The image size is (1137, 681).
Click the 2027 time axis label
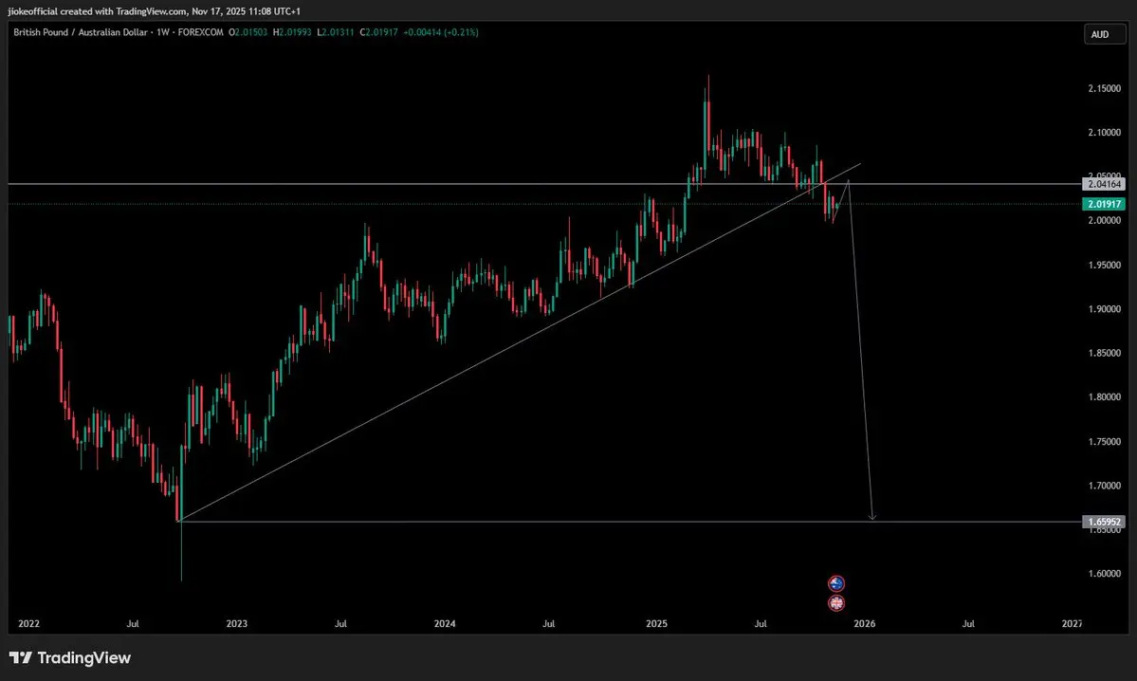point(1072,624)
